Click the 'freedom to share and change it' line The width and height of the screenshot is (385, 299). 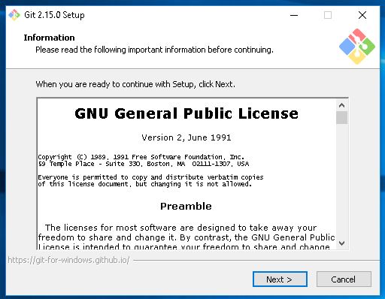point(186,237)
